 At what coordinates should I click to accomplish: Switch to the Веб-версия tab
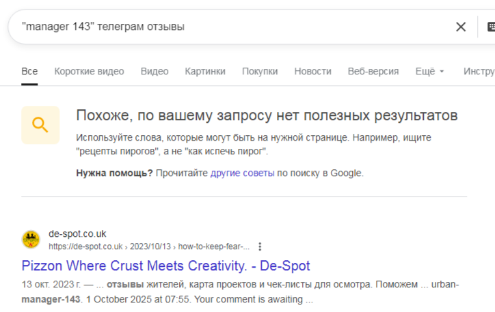(373, 72)
